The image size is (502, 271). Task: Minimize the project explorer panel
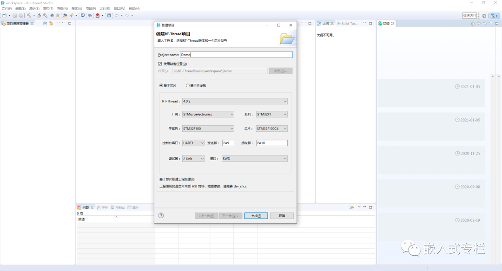click(x=64, y=23)
